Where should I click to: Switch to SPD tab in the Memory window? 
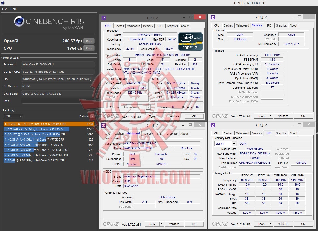click(x=269, y=25)
